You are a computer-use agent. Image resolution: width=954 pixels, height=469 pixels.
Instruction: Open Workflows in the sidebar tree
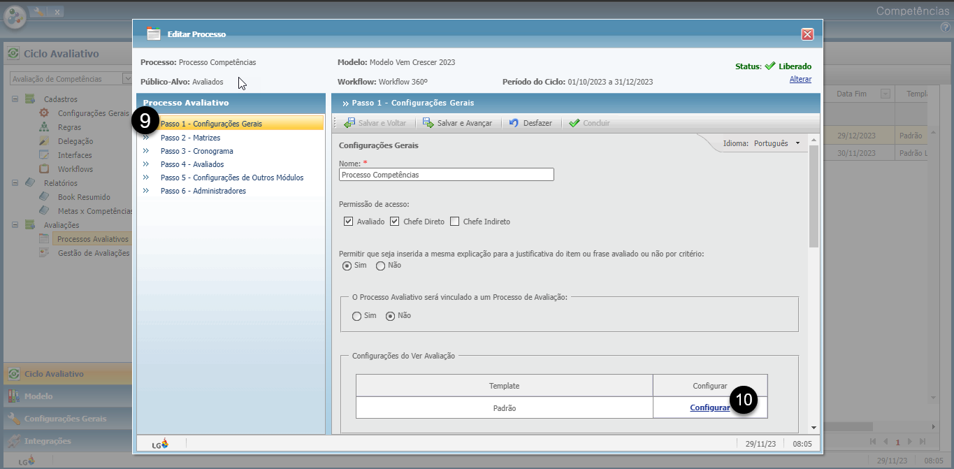(75, 169)
